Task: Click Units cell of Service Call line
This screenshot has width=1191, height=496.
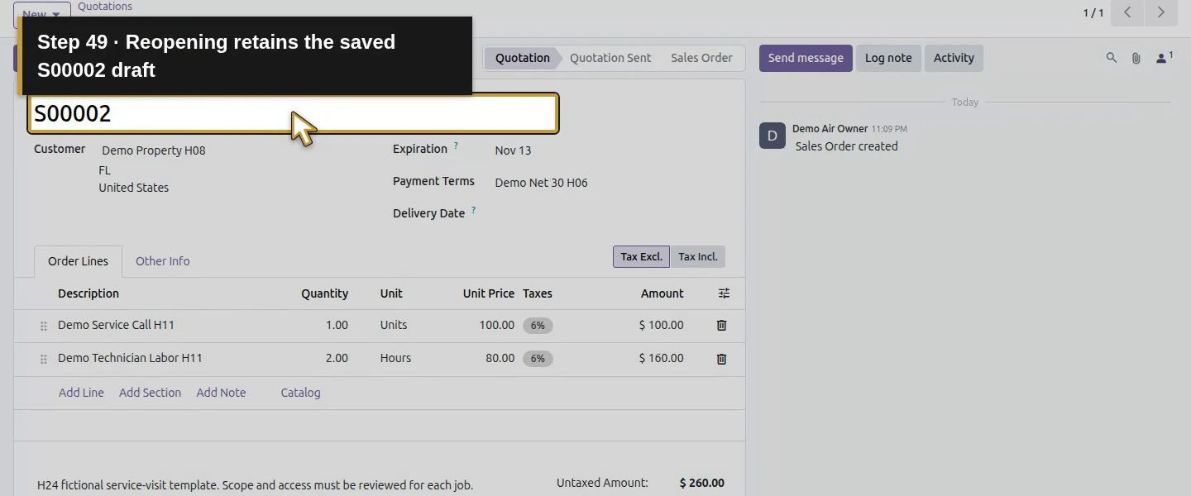Action: 394,325
